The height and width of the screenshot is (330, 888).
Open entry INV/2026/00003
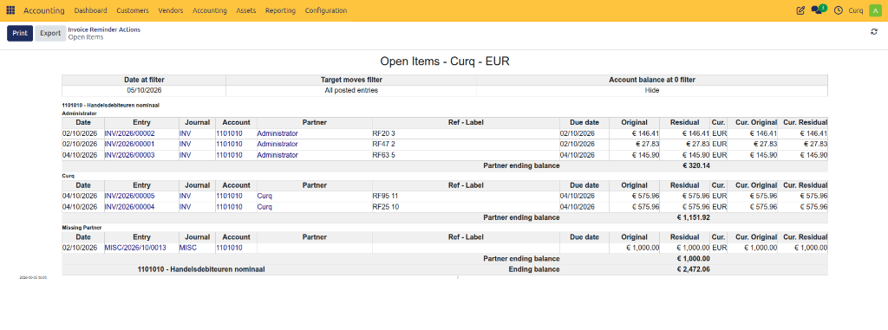pyautogui.click(x=130, y=155)
